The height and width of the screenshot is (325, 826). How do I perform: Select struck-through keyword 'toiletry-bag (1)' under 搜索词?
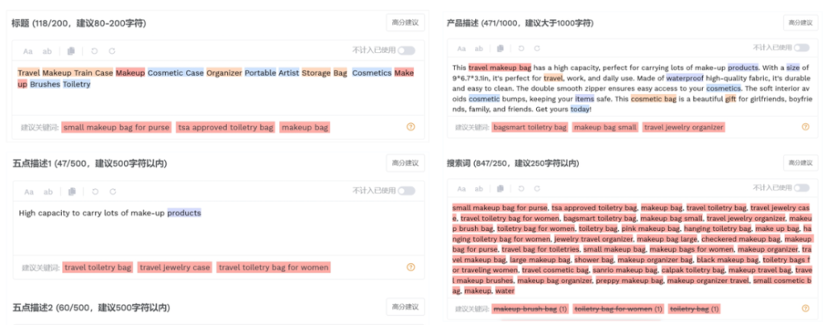click(695, 309)
